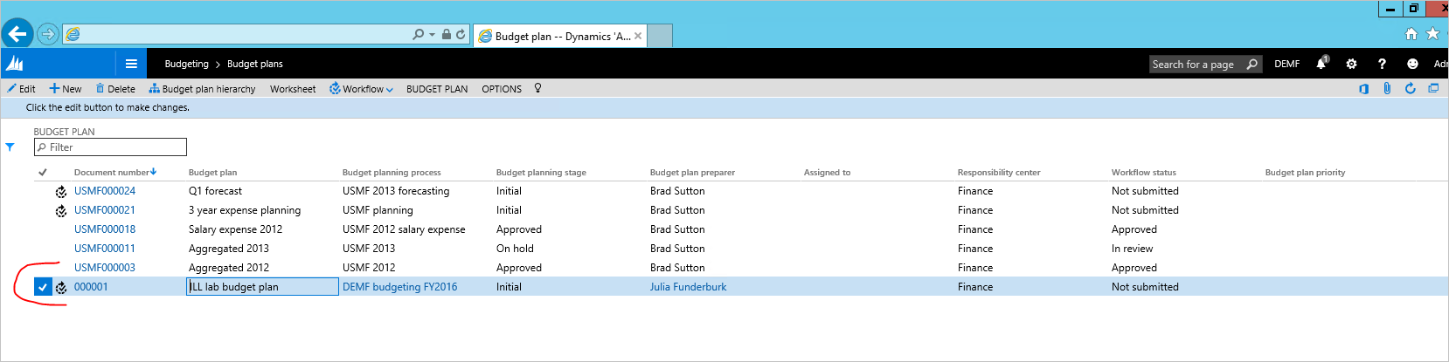The height and width of the screenshot is (362, 1449).
Task: Open in Microsoft Office icon
Action: point(1363,89)
